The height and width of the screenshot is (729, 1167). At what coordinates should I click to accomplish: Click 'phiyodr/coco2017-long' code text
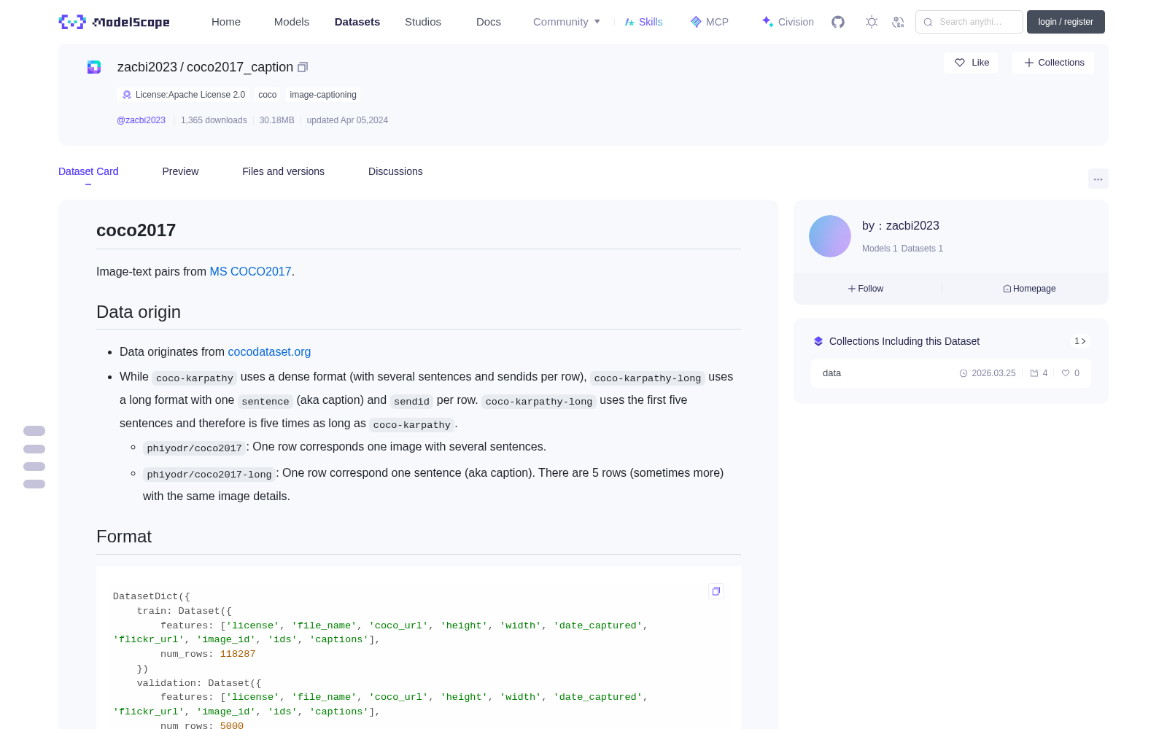209,475
